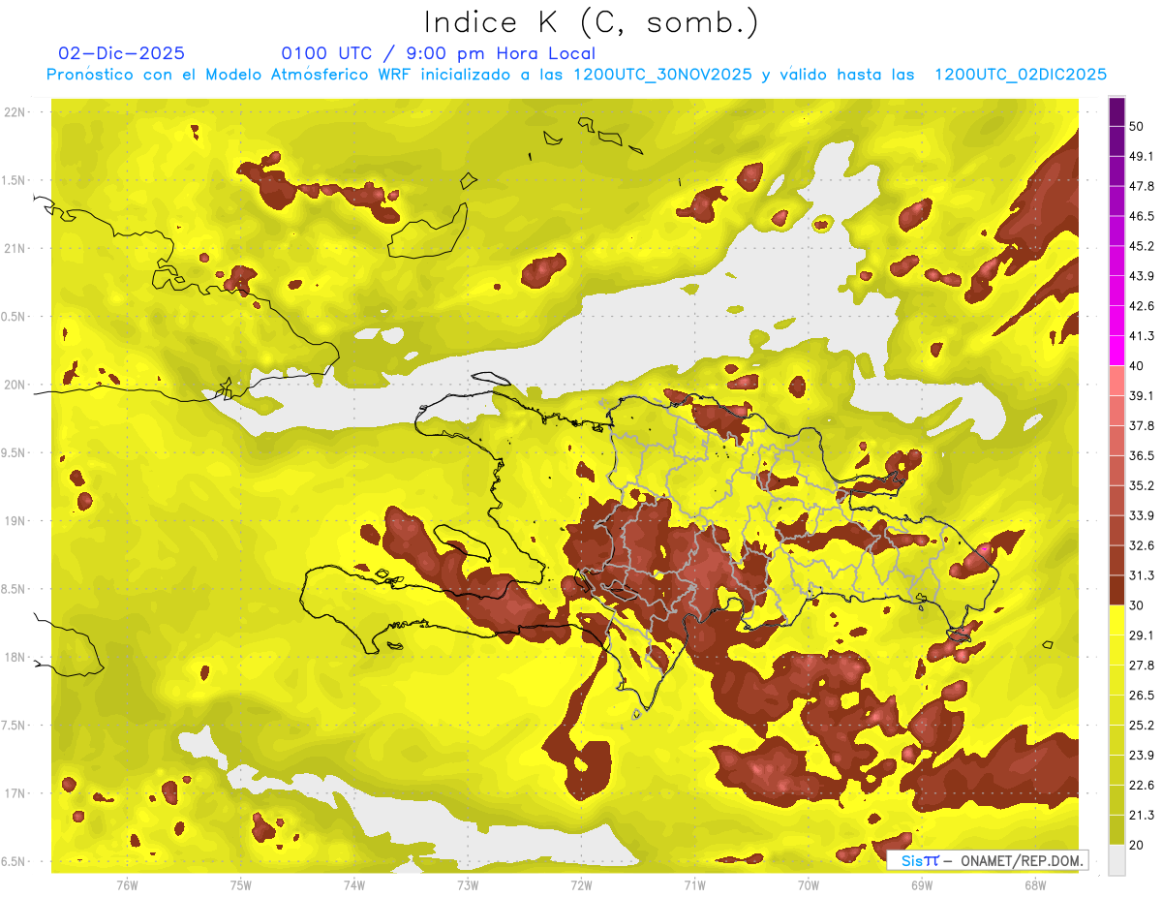Click the colorbar value 33.9
Viewport: 1162px width, 898px height.
(x=1142, y=515)
